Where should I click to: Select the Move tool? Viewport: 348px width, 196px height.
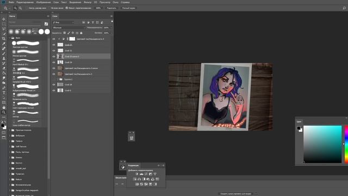coord(4,20)
